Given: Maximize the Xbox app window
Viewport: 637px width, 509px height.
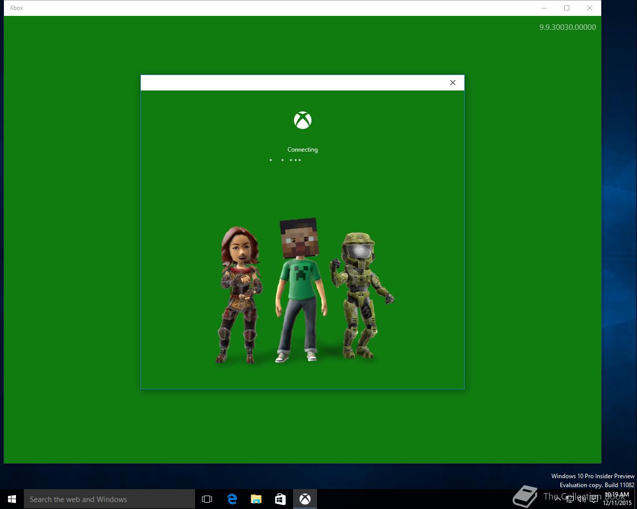Looking at the screenshot, I should tap(566, 8).
